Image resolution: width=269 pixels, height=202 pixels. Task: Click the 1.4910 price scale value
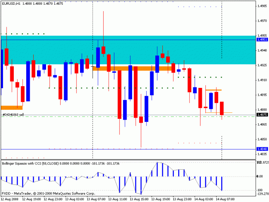[x=262, y=80]
